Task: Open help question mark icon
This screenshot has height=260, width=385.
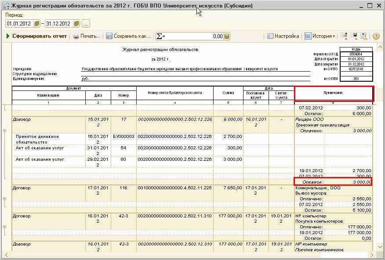Action: tap(376, 36)
